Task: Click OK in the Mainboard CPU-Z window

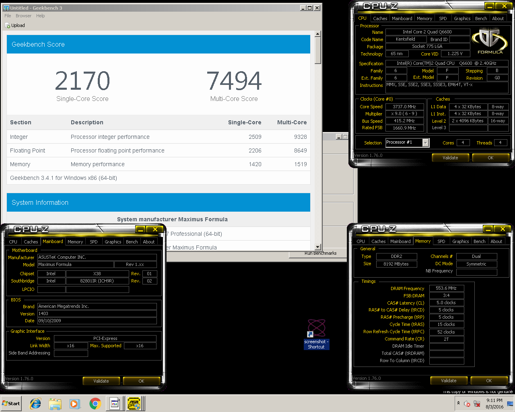Action: pos(141,381)
